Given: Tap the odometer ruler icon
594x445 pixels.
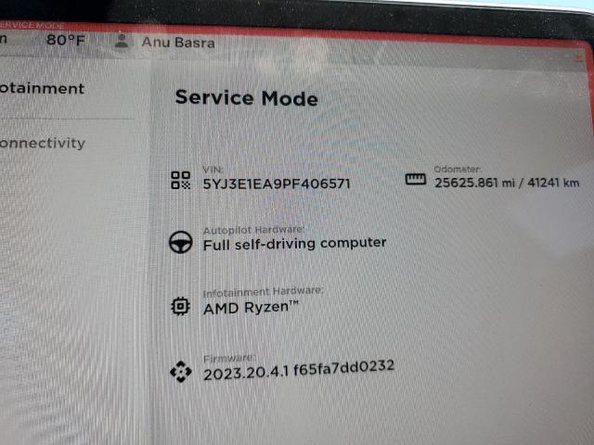Looking at the screenshot, I should click(416, 179).
